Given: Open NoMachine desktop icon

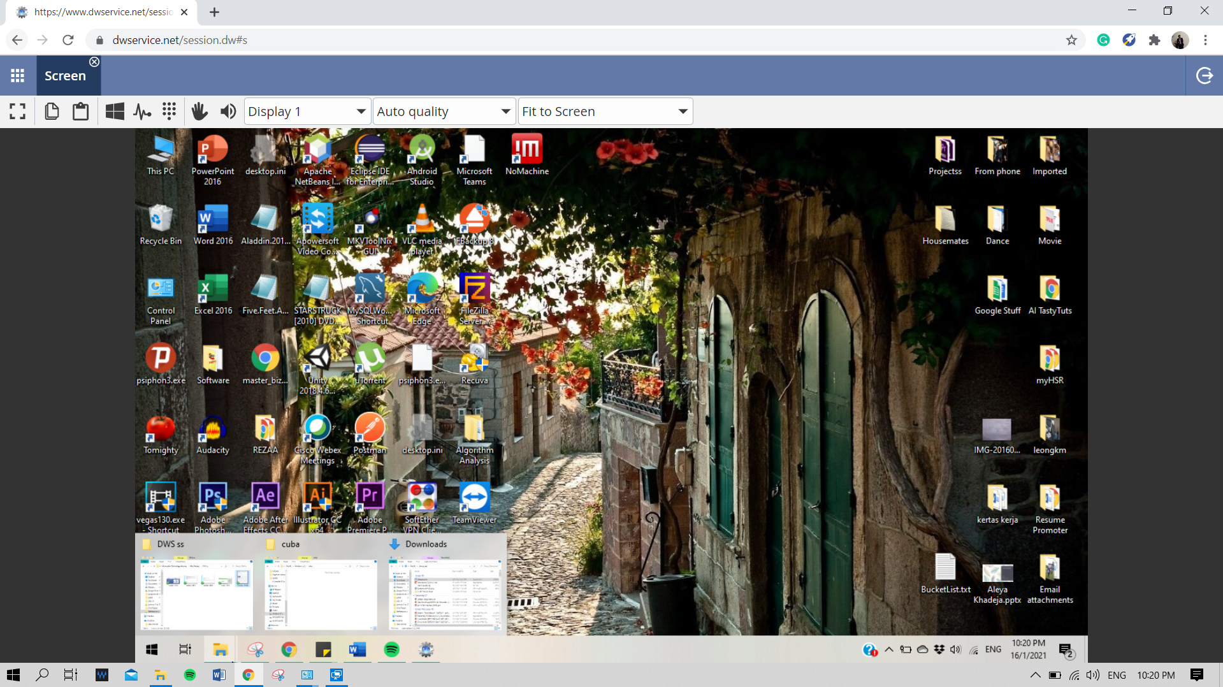Looking at the screenshot, I should [x=527, y=155].
